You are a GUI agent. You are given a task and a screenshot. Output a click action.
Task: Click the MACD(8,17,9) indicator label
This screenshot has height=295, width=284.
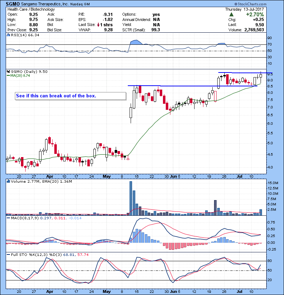pos(25,218)
